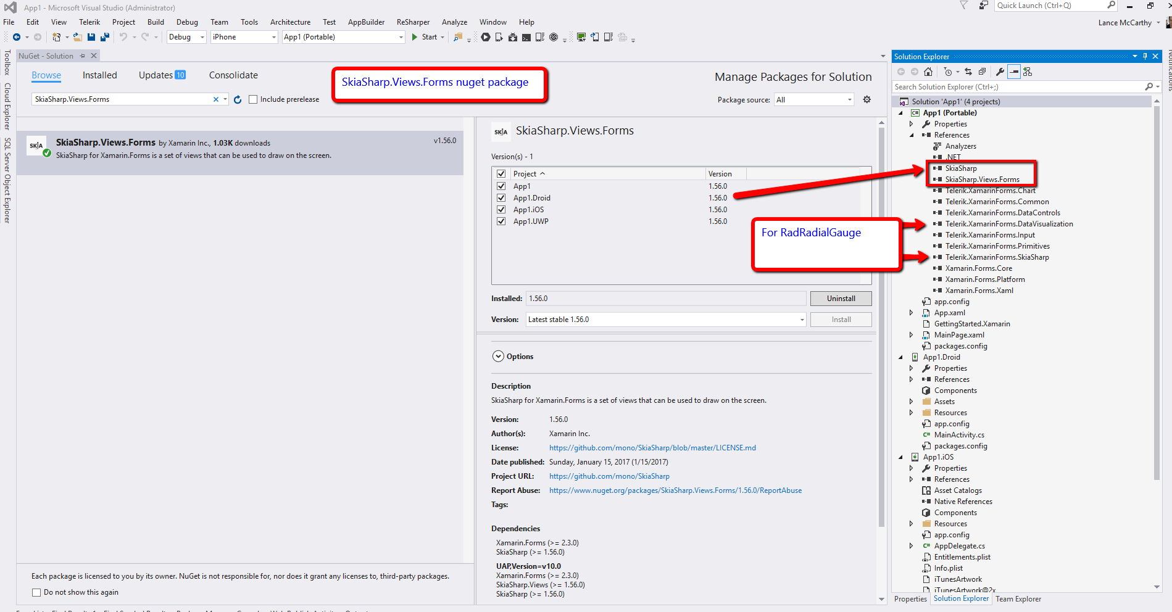Click the Solution Explorer search magnifier icon
The width and height of the screenshot is (1172, 612).
click(x=1149, y=87)
